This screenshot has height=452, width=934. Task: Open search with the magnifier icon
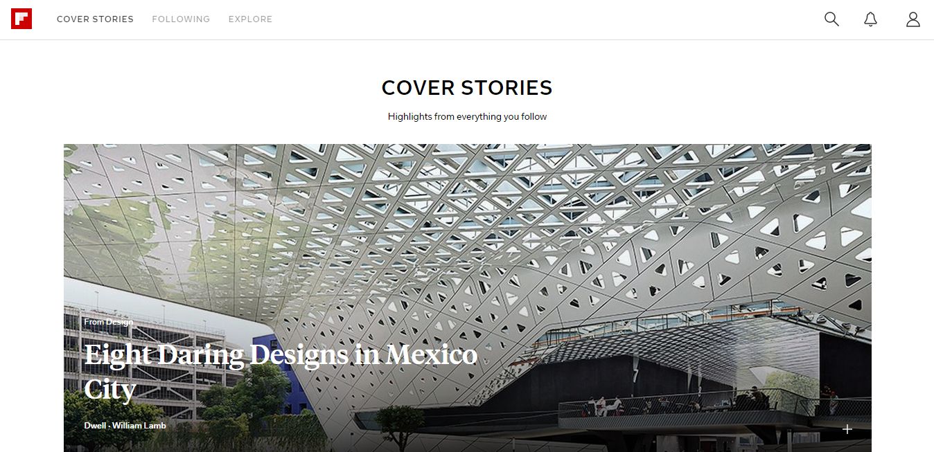coord(831,19)
